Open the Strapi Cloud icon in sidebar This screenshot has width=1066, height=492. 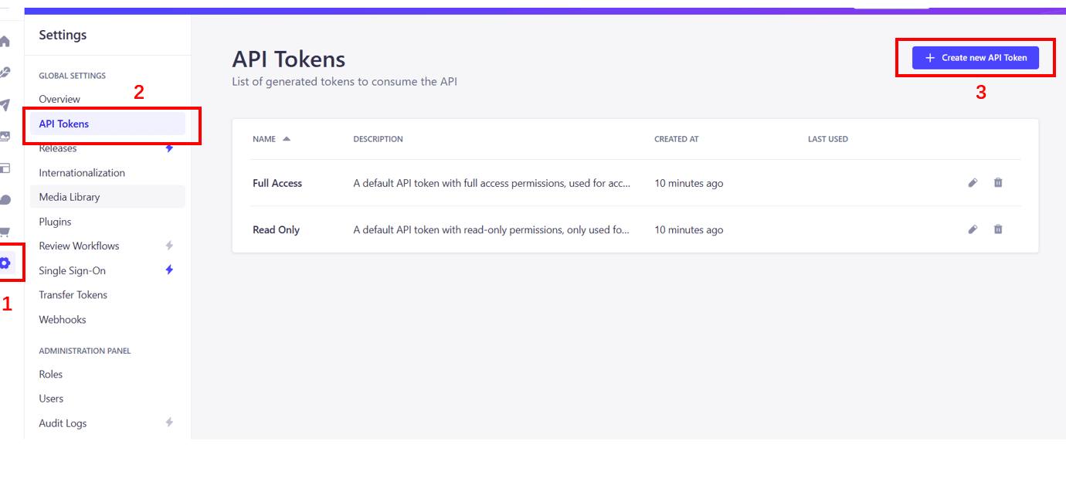6,199
